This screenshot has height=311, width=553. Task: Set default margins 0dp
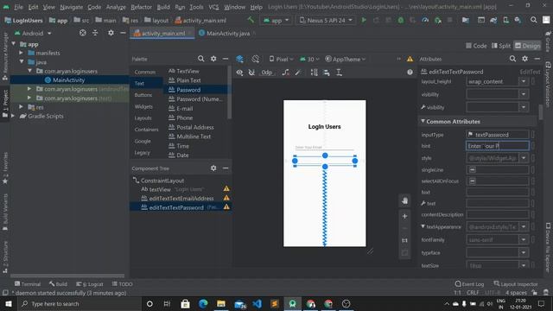click(x=267, y=73)
